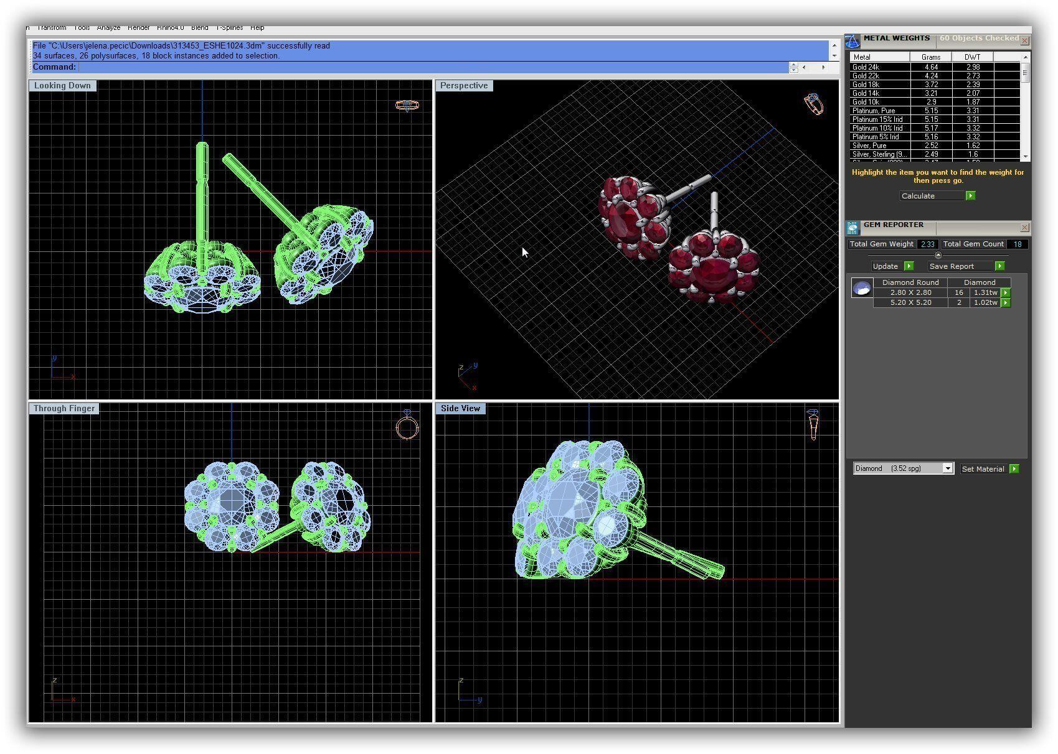The width and height of the screenshot is (1058, 754).
Task: Click the ring icon in Through Finger viewport
Action: pos(407,425)
